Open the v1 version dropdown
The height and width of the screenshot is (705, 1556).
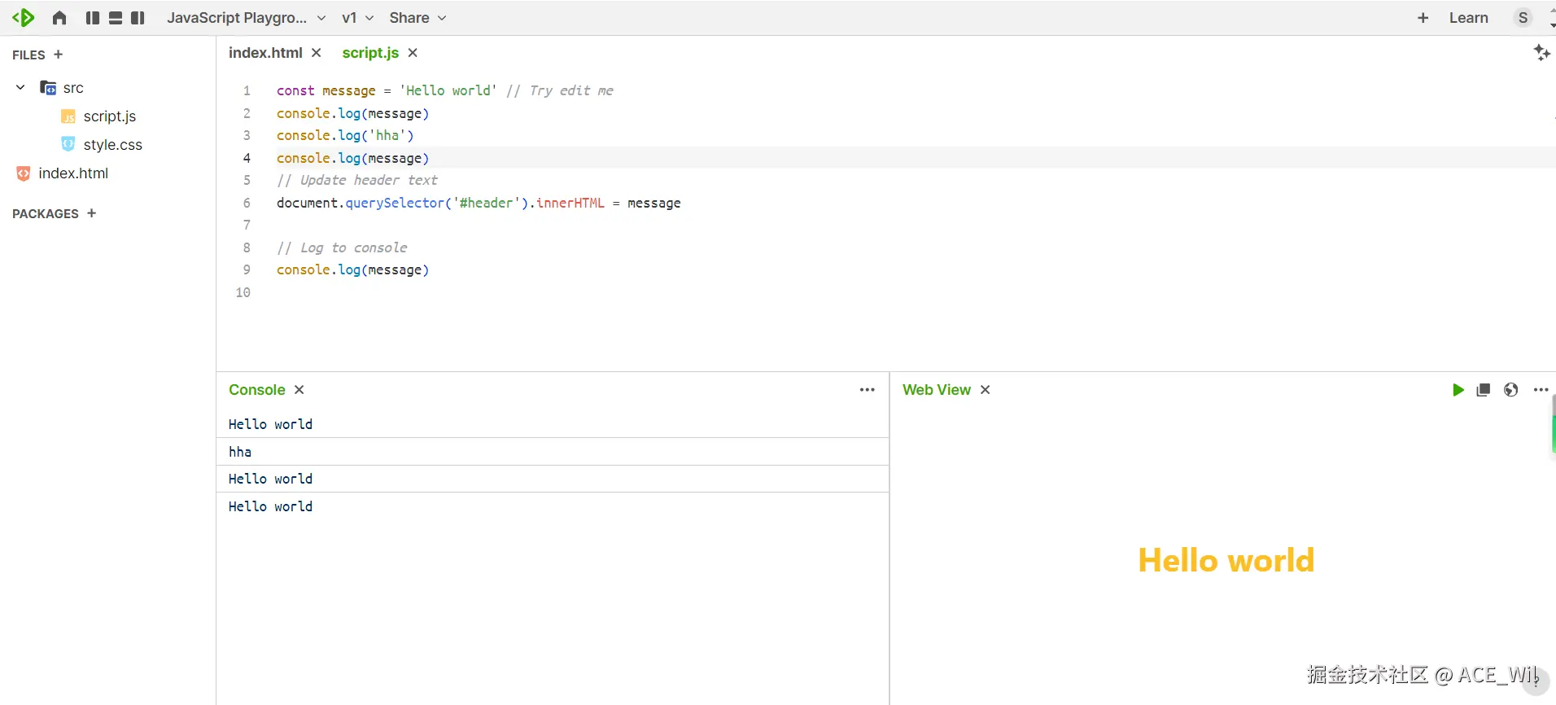pos(357,18)
